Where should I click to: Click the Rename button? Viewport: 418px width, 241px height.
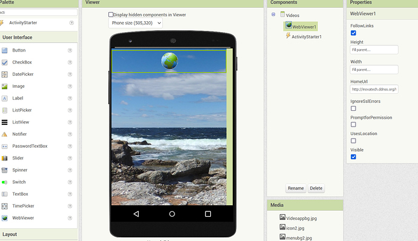pyautogui.click(x=296, y=188)
